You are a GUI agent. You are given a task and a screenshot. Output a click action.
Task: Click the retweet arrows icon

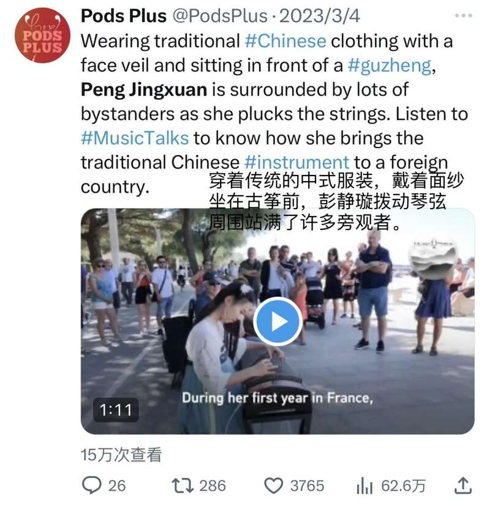pos(183,486)
